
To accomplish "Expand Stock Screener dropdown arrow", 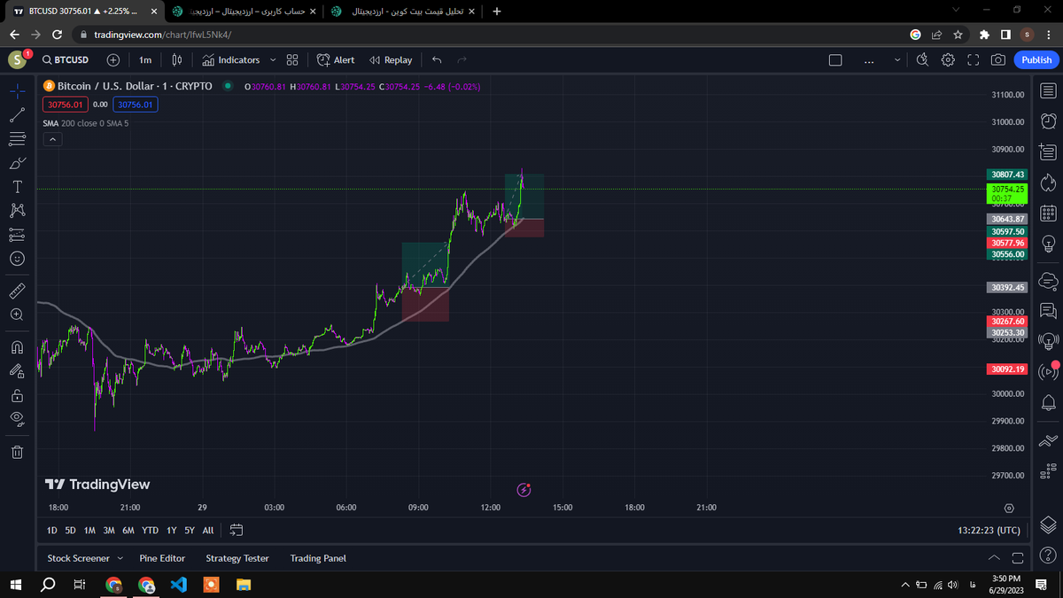I will 120,559.
